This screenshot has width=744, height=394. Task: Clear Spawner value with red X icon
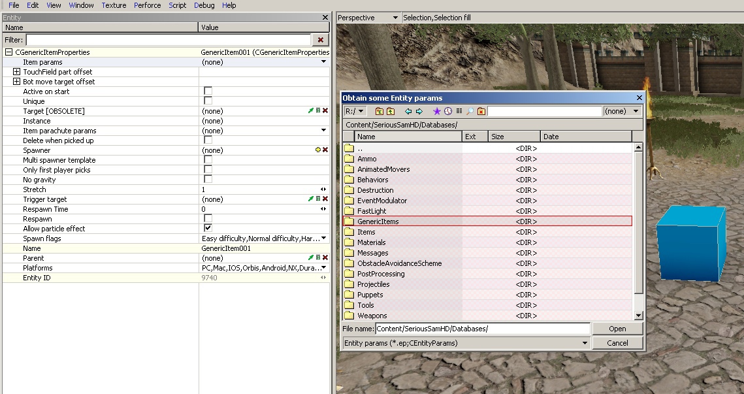click(x=325, y=150)
